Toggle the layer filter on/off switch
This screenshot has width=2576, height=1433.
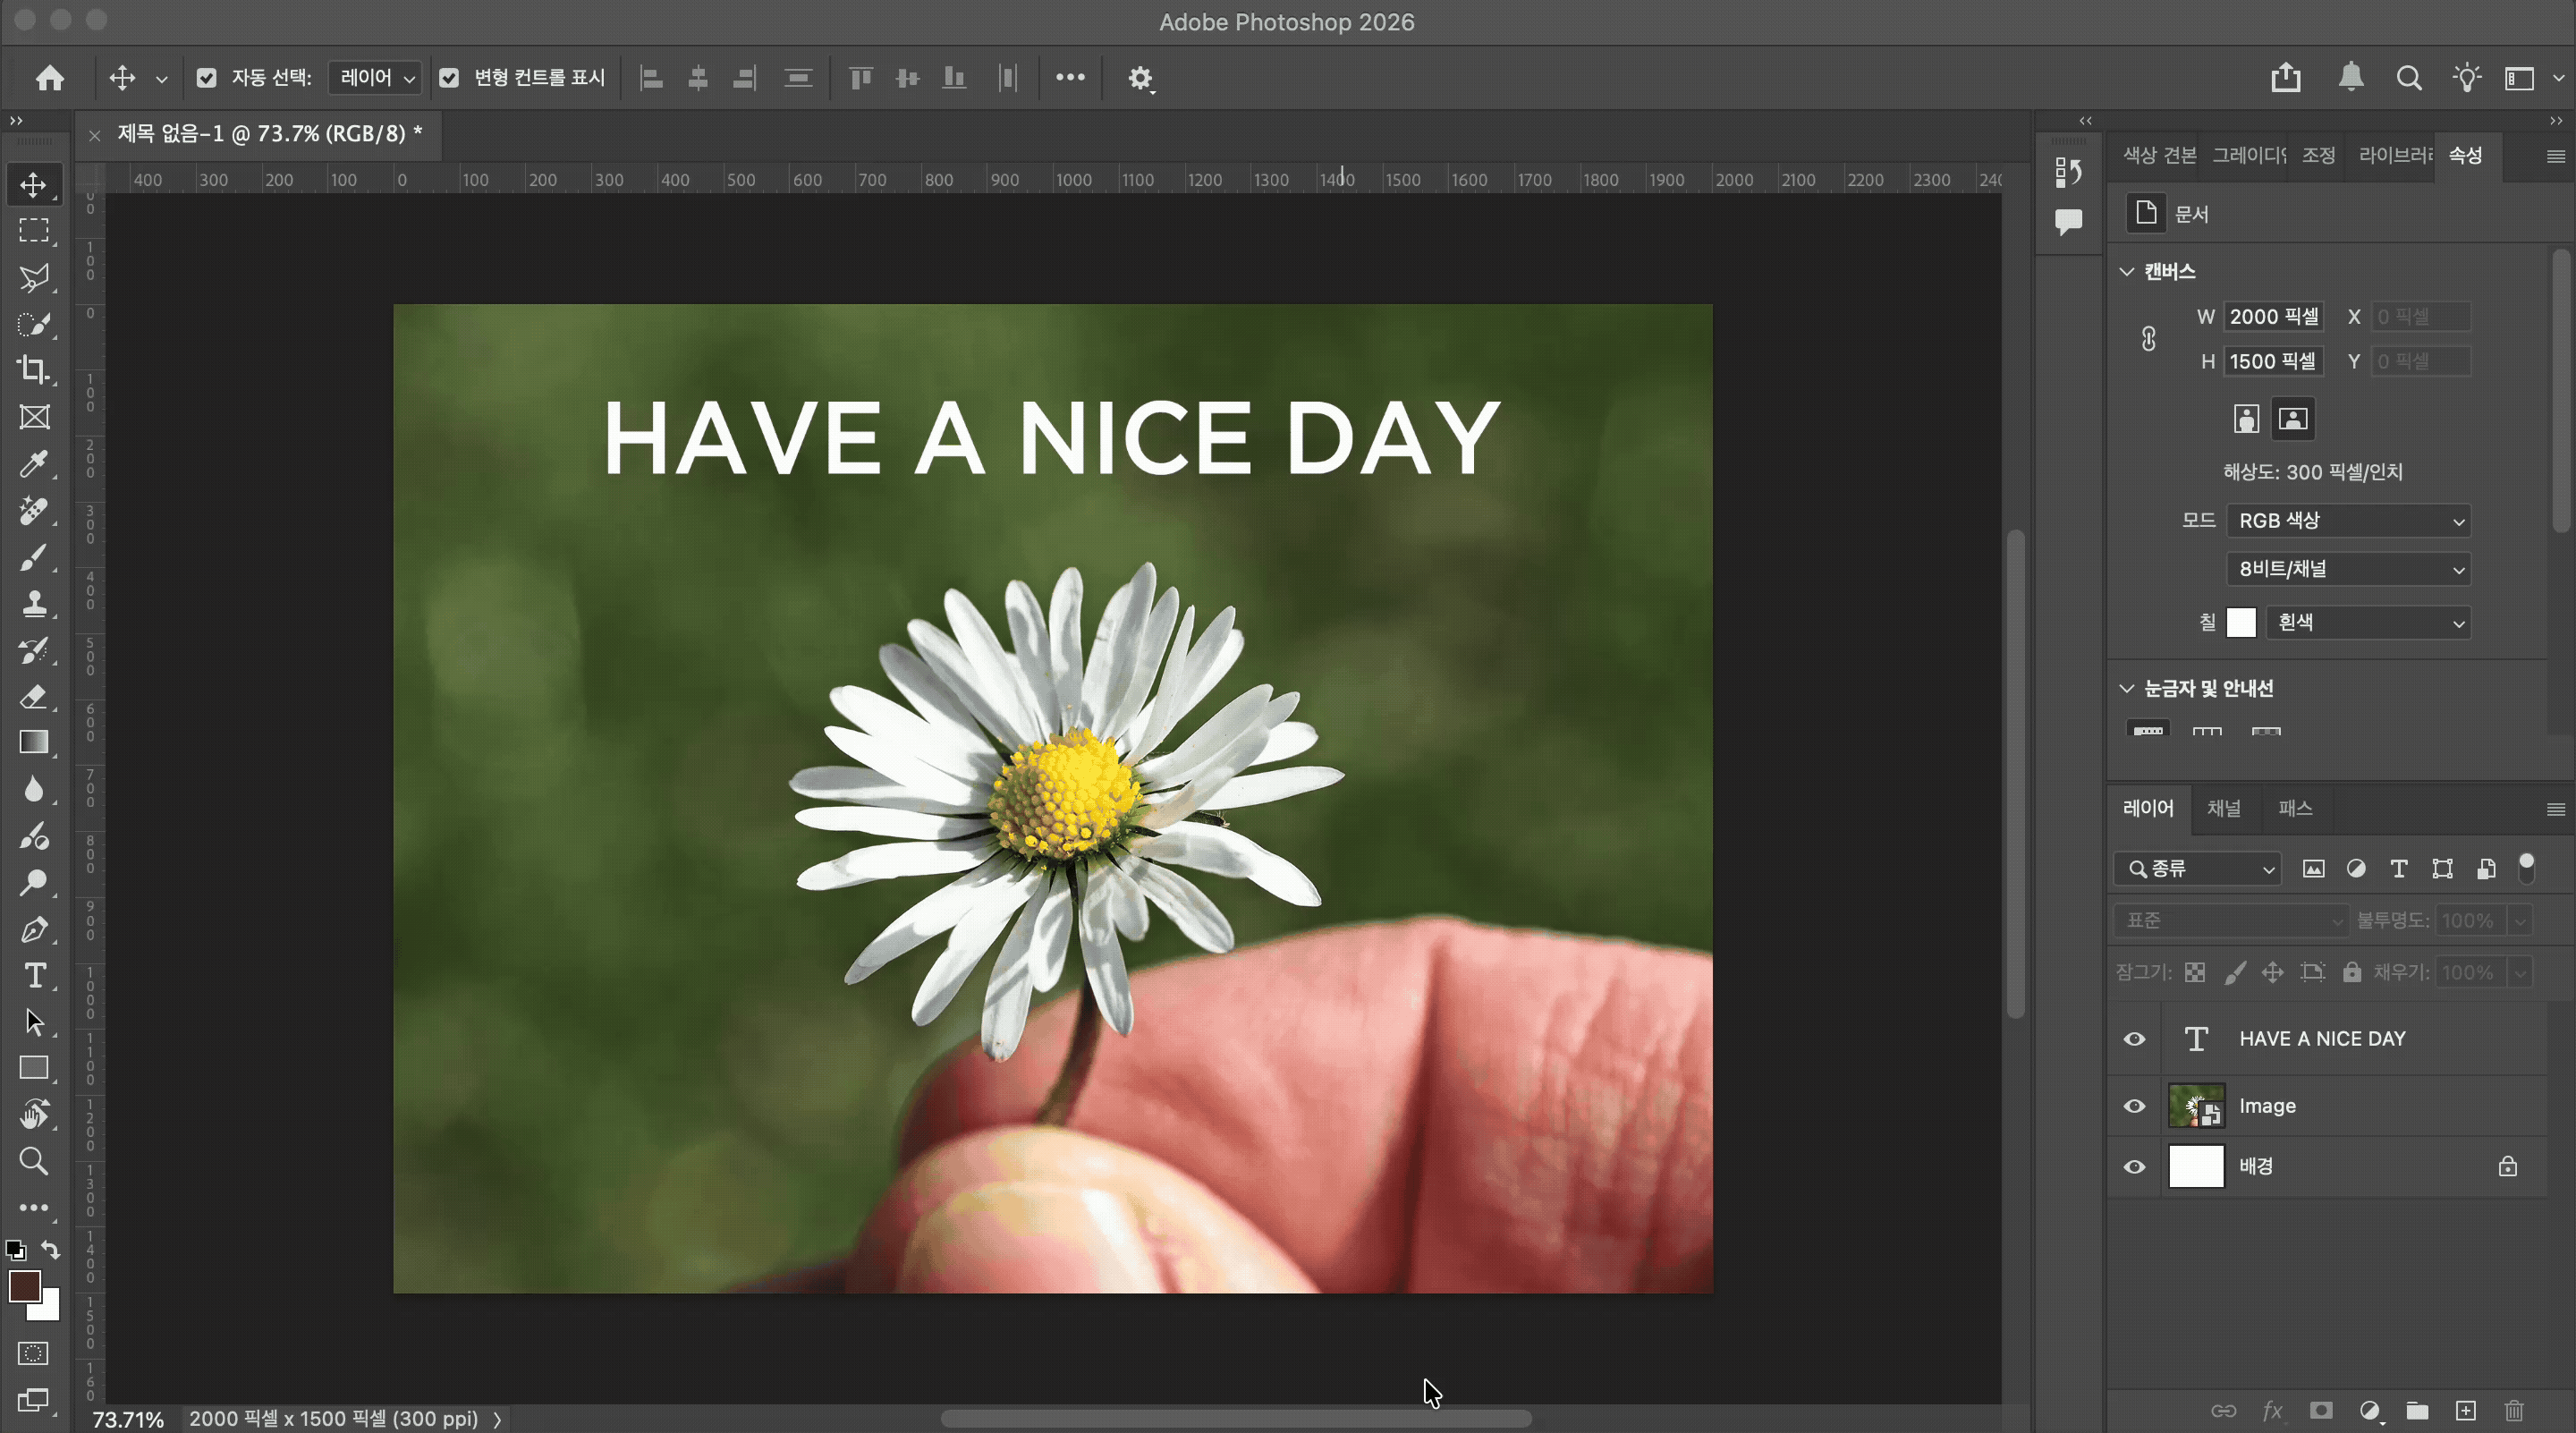(x=2526, y=868)
